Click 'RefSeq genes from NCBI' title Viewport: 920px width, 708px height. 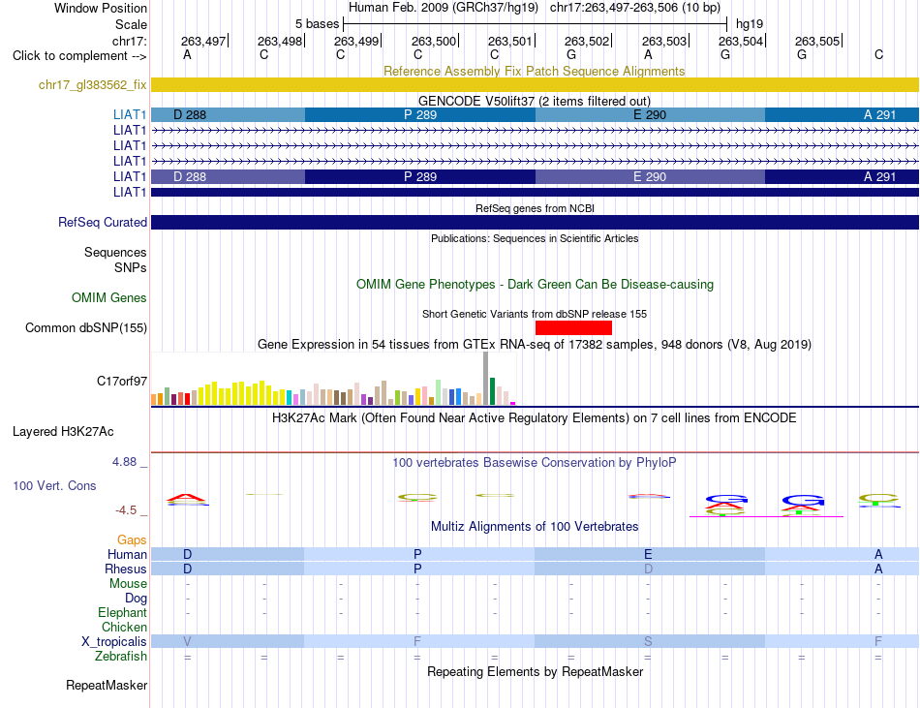535,208
